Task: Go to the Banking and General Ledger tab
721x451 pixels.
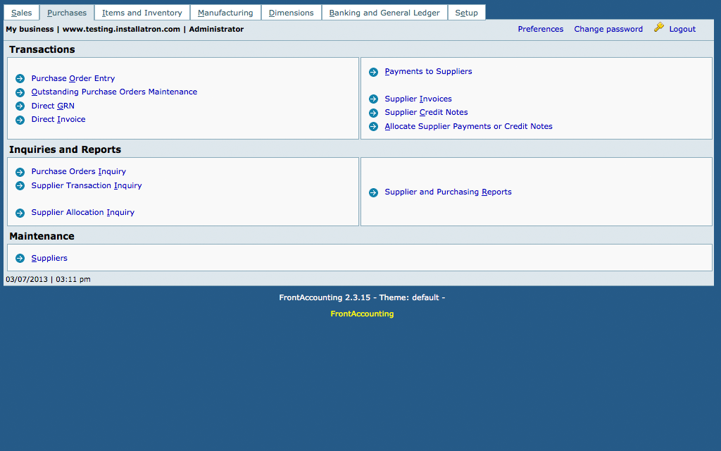Action: tap(384, 13)
